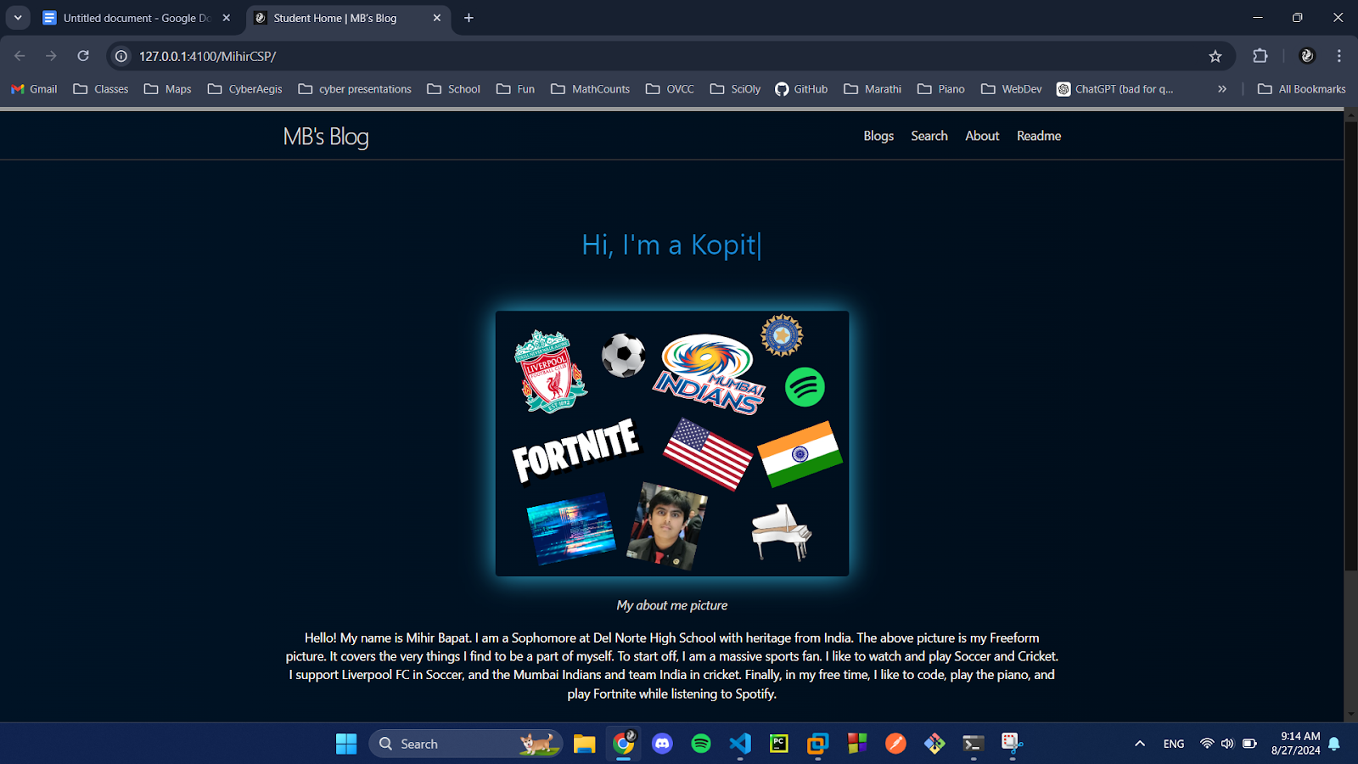Open Google Chrome from the taskbar
This screenshot has height=764, width=1358.
click(624, 744)
